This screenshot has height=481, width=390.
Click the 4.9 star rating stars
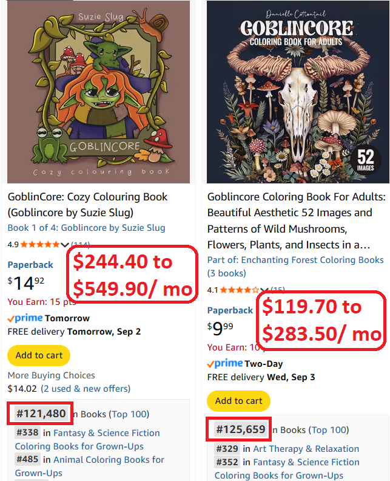(x=40, y=245)
